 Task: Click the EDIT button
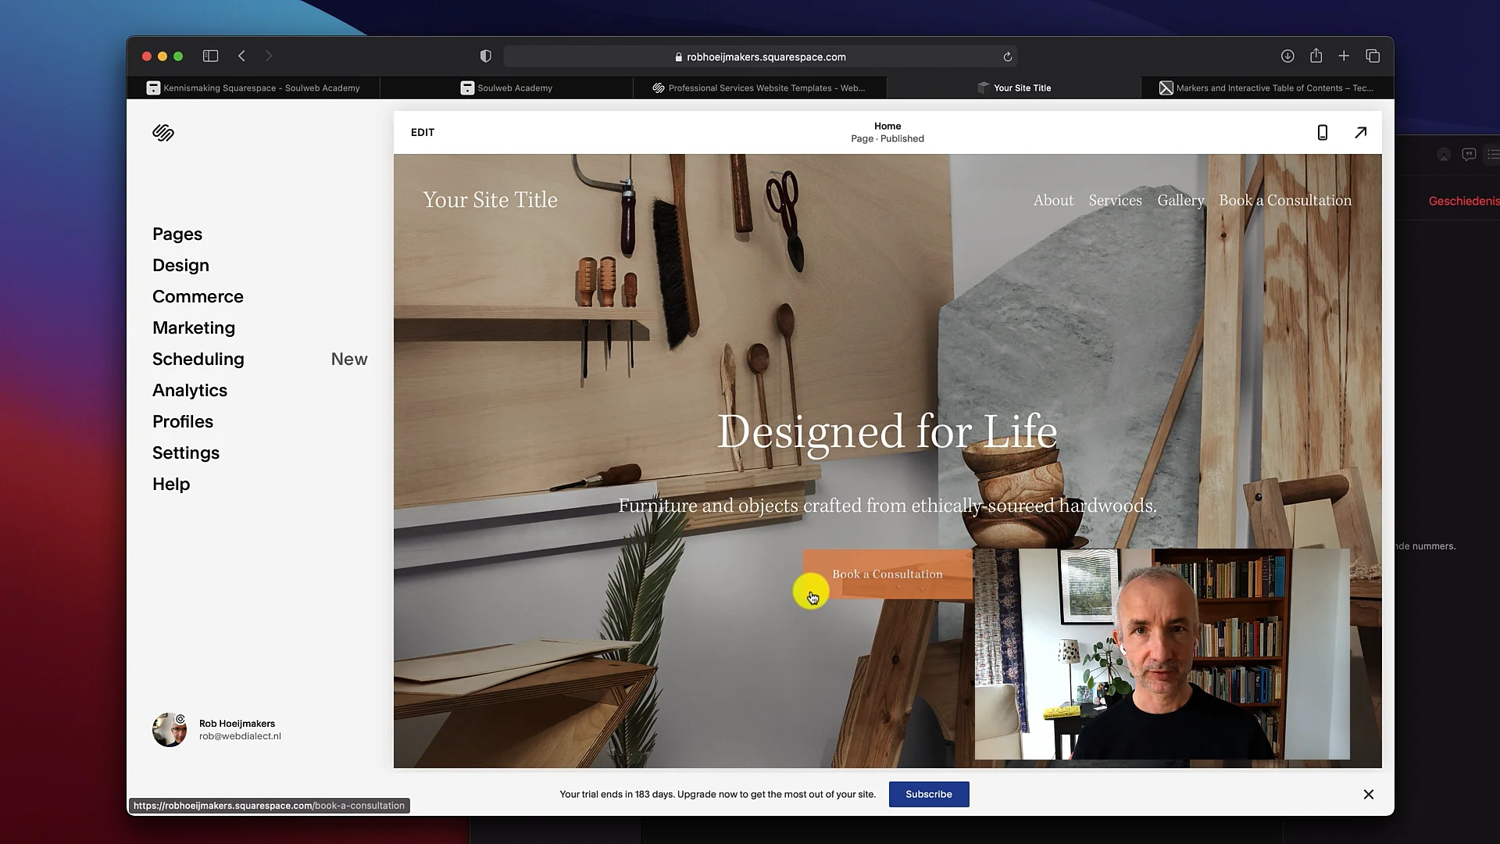(423, 133)
